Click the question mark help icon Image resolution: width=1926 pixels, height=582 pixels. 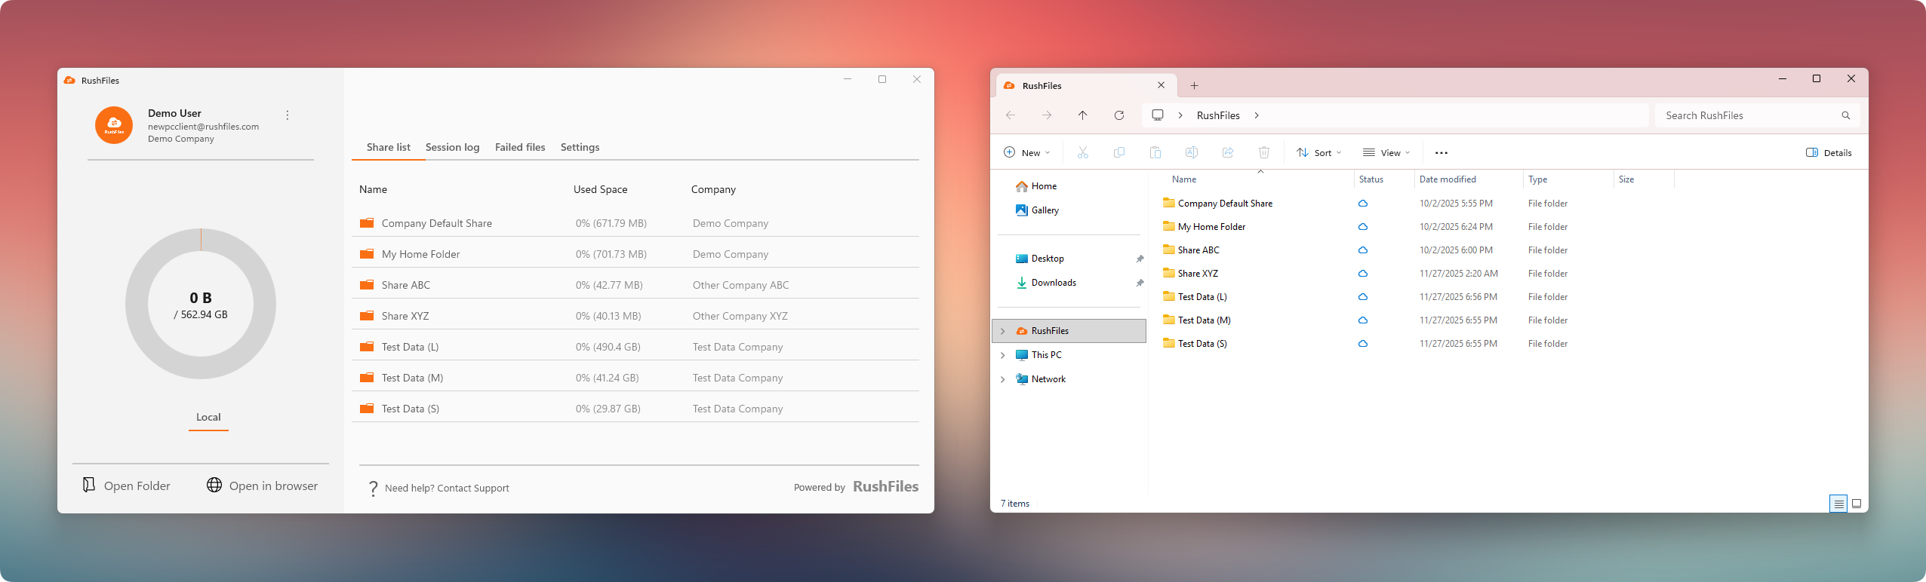pyautogui.click(x=373, y=489)
